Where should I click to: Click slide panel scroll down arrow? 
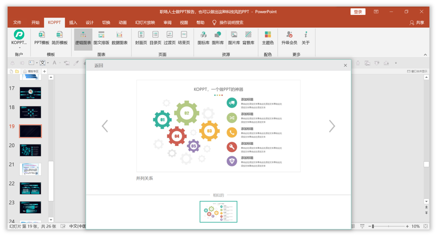pyautogui.click(x=51, y=219)
